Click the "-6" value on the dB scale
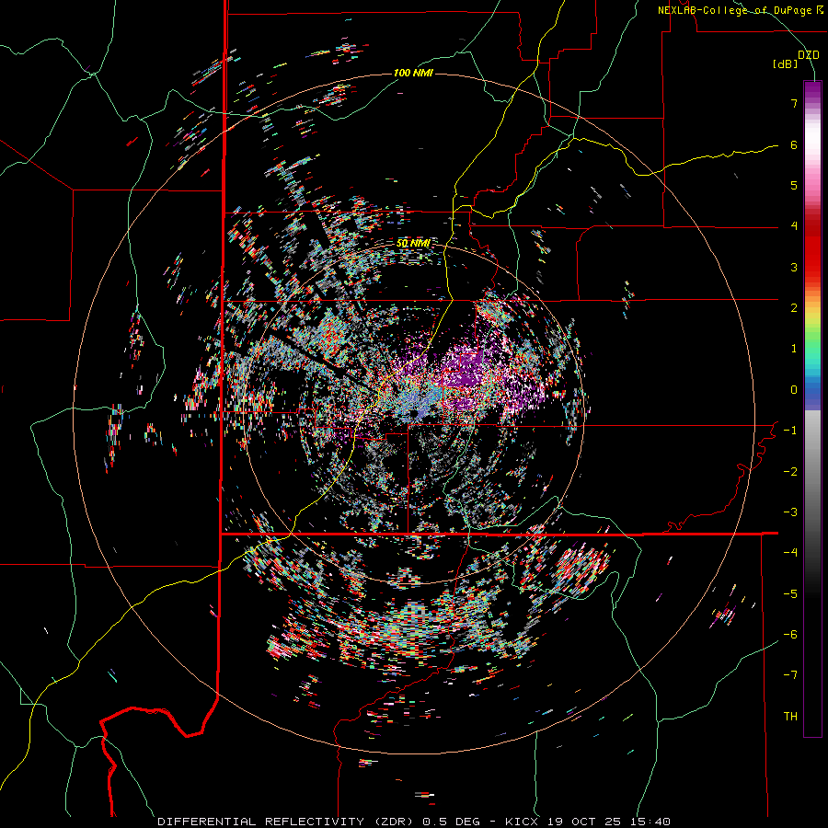The height and width of the screenshot is (828, 828). tap(790, 635)
